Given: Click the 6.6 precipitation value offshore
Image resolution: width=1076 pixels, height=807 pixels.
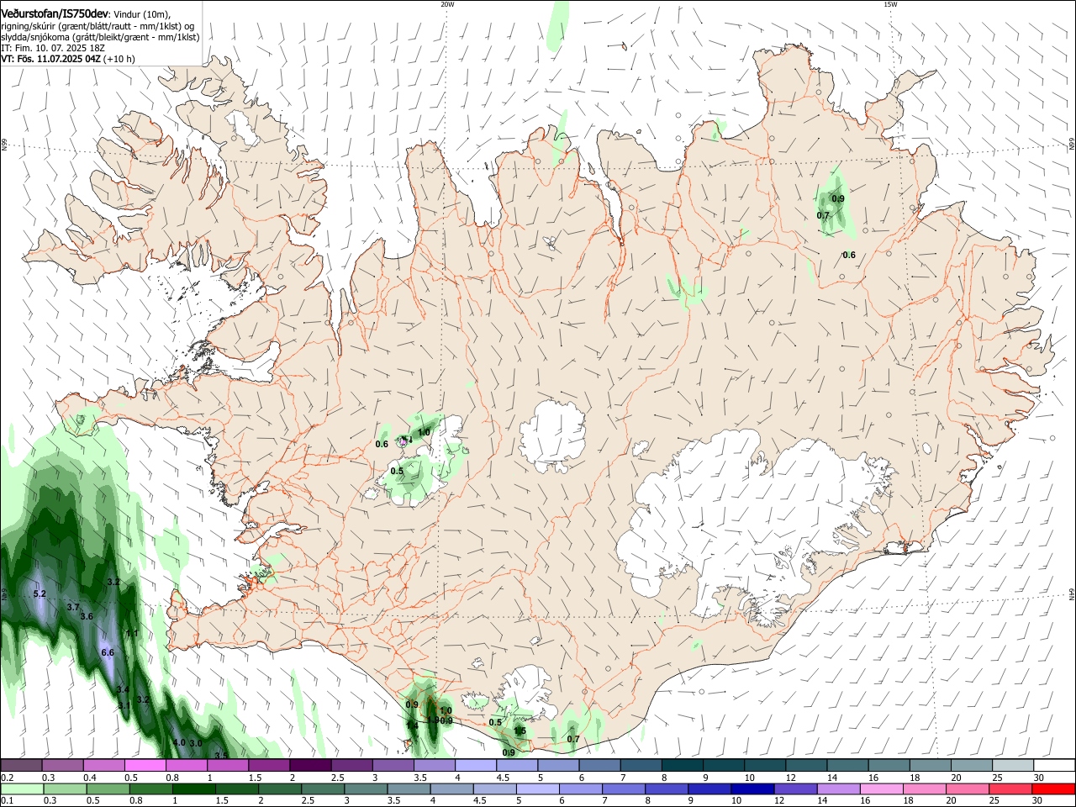Looking at the screenshot, I should [108, 652].
